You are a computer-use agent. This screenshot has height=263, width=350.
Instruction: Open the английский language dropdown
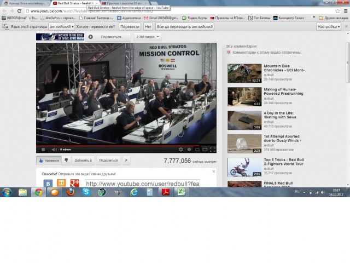point(61,26)
